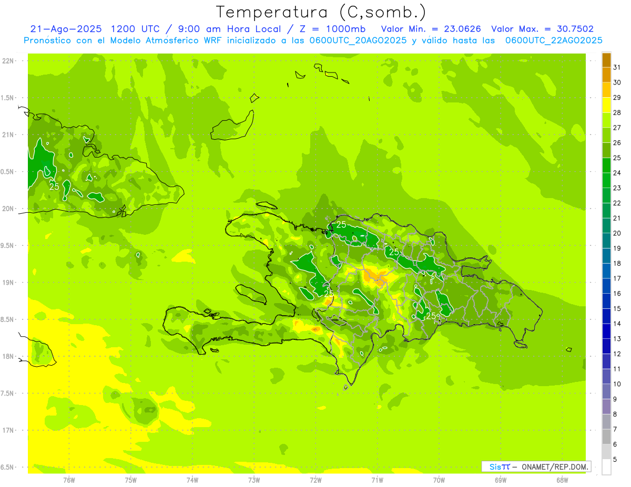Click the '22N' latitude axis label

point(8,61)
